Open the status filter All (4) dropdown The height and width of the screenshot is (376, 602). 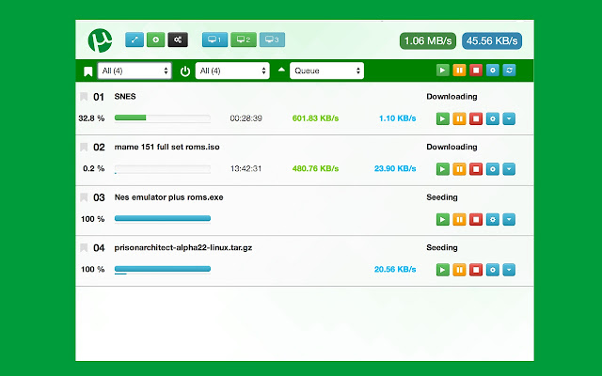click(232, 70)
